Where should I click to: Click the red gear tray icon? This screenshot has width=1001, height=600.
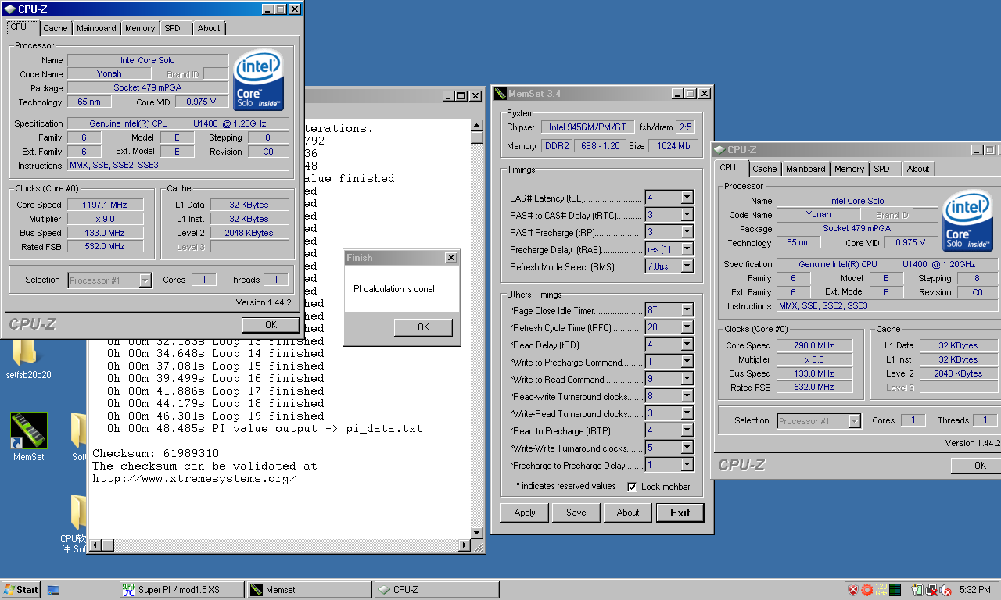pos(866,590)
